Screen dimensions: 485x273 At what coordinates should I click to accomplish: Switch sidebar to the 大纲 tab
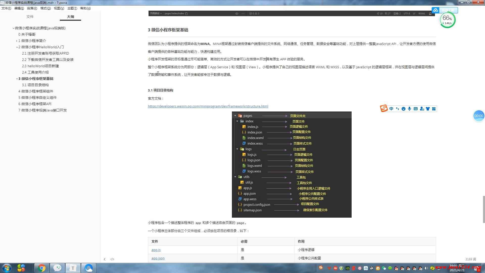(x=70, y=17)
